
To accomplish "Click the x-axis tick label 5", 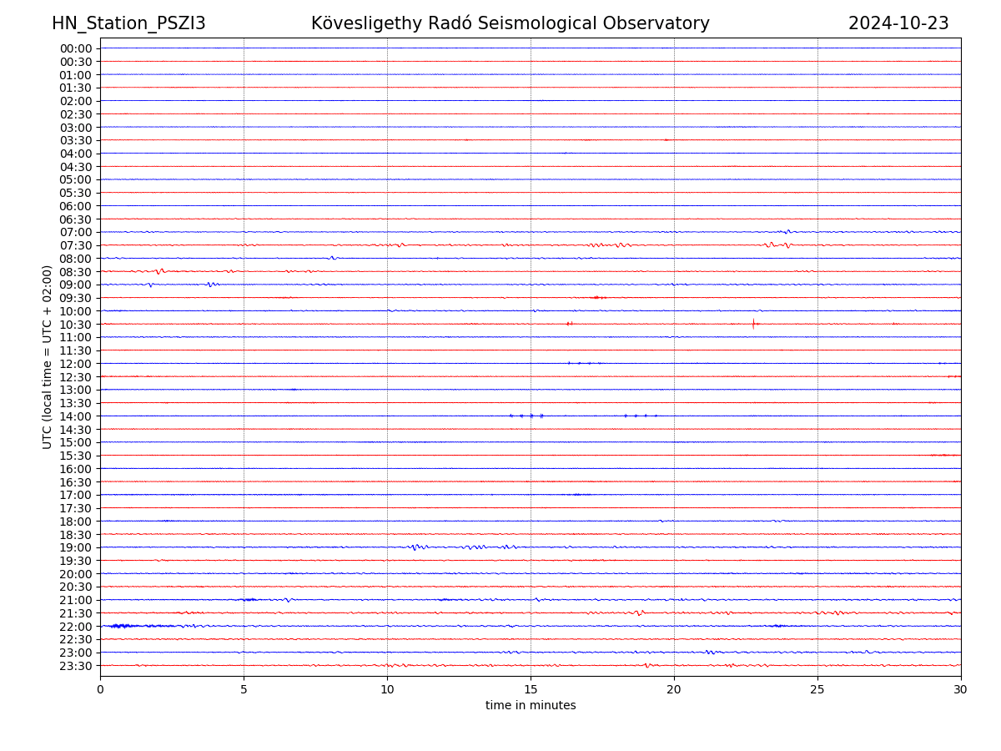I will tap(244, 690).
